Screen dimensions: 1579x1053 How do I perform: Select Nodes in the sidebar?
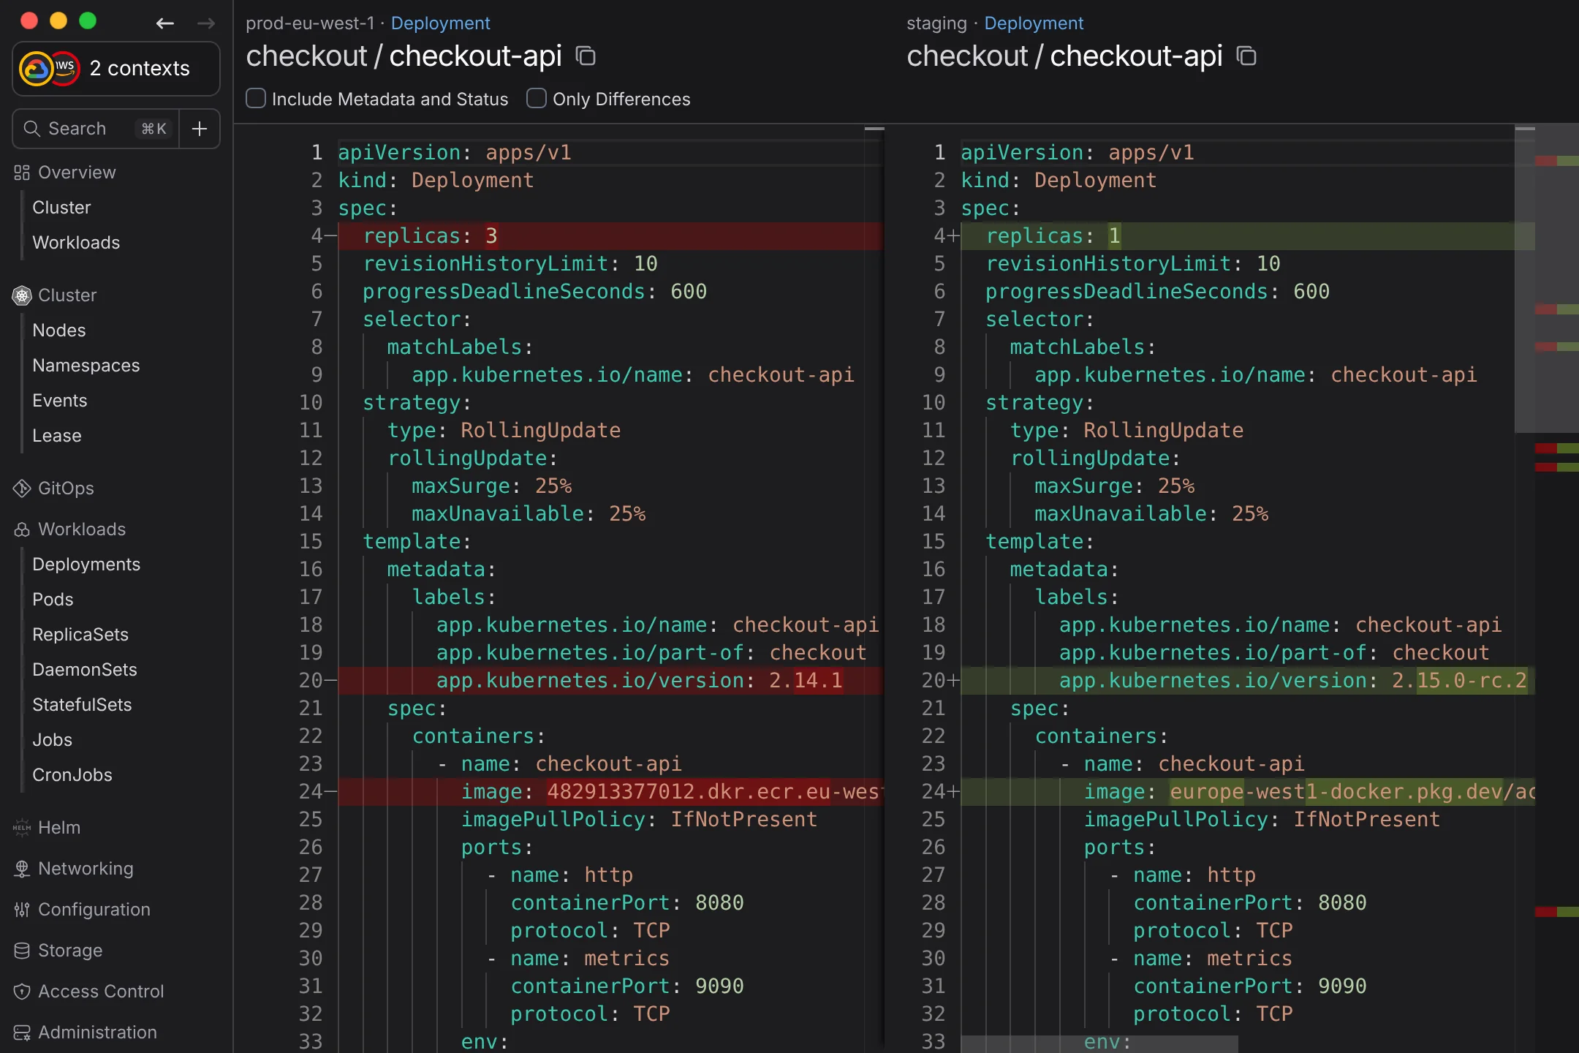tap(59, 331)
